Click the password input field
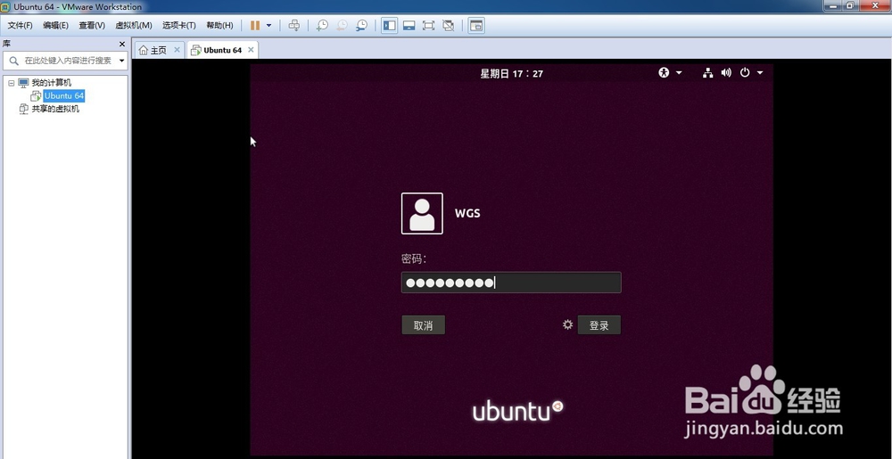 click(511, 283)
